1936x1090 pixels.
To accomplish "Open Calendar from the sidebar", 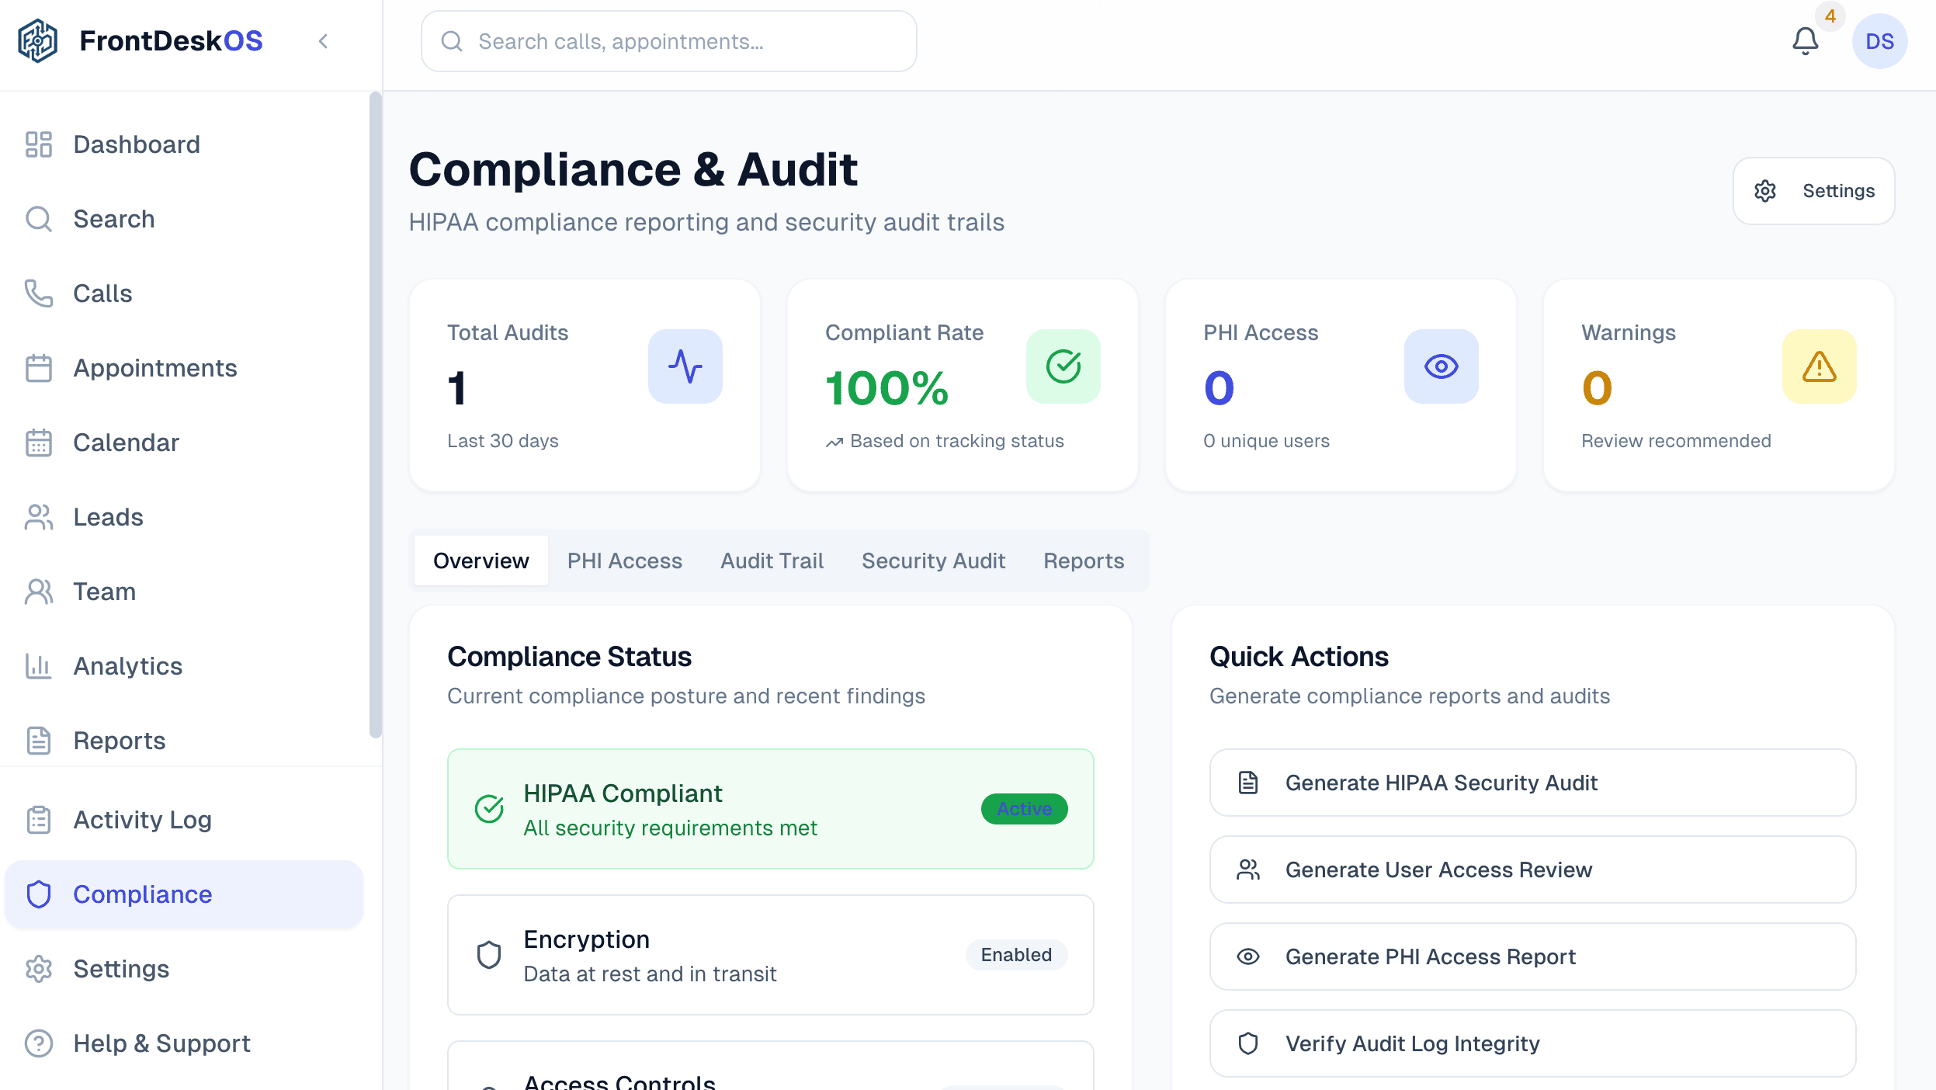I will pos(126,443).
